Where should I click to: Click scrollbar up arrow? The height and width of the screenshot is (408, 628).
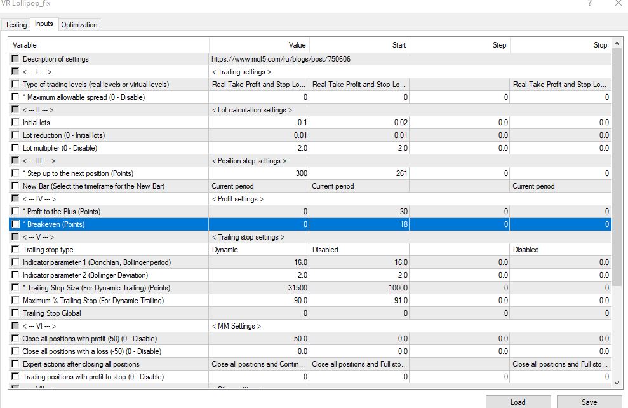tap(617, 43)
